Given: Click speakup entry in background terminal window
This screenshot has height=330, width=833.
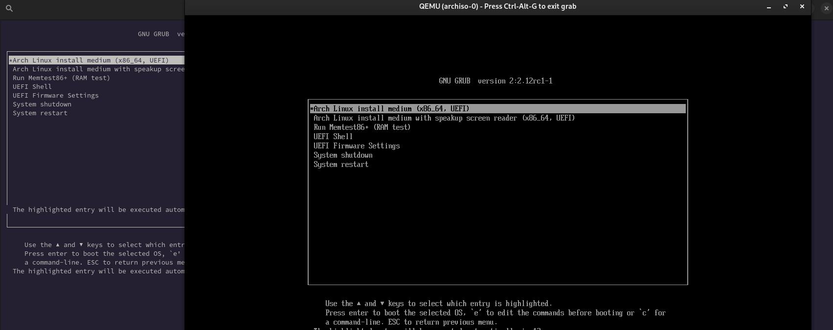Looking at the screenshot, I should [x=98, y=69].
